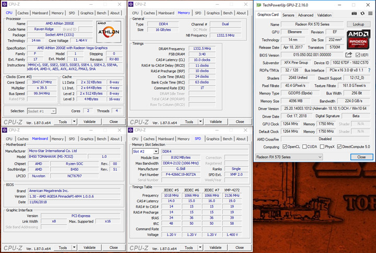The height and width of the screenshot is (253, 376).
Task: Click the GPU-Z refresh icon
Action: pos(362,14)
